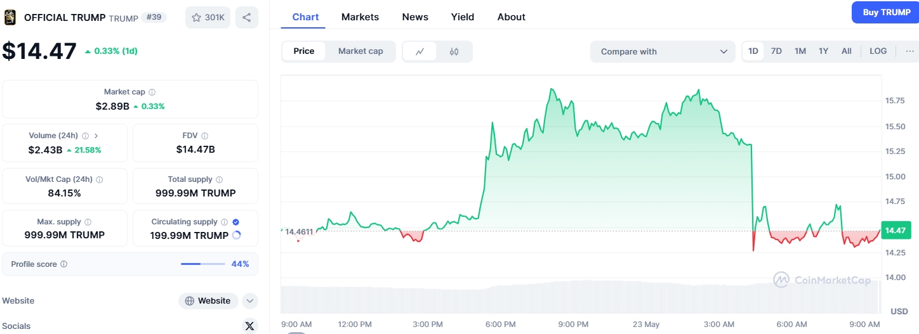
Task: Click the OFFICIAL TRUMP coin logo icon
Action: [x=10, y=17]
